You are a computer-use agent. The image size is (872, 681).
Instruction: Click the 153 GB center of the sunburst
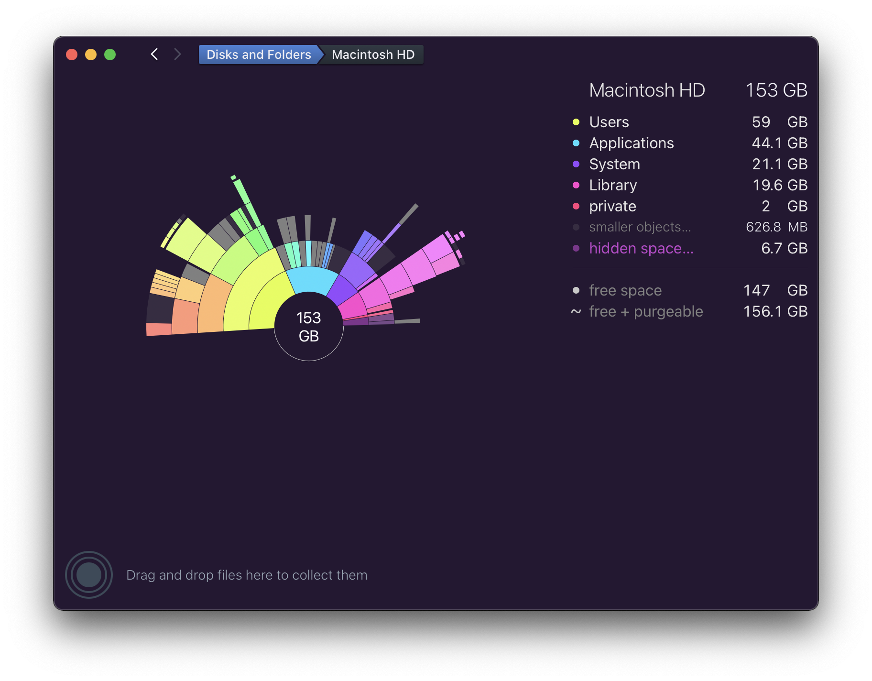click(309, 327)
